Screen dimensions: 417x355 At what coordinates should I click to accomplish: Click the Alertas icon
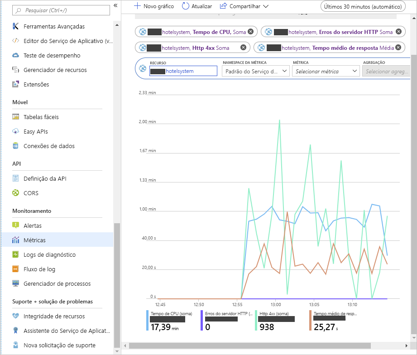[16, 225]
